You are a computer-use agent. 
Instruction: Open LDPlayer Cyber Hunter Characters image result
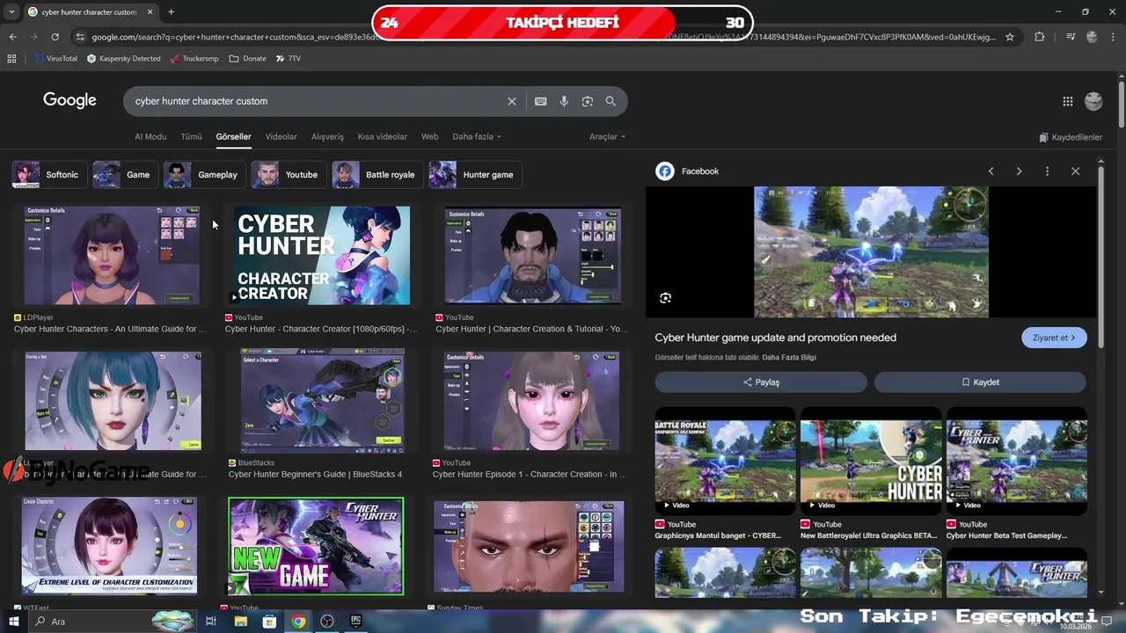pos(112,256)
